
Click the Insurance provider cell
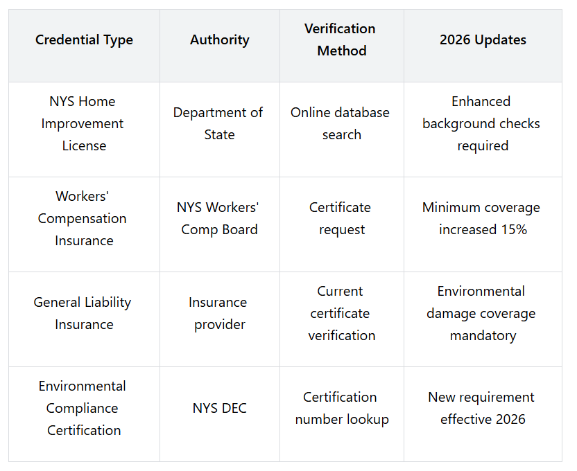[219, 313]
